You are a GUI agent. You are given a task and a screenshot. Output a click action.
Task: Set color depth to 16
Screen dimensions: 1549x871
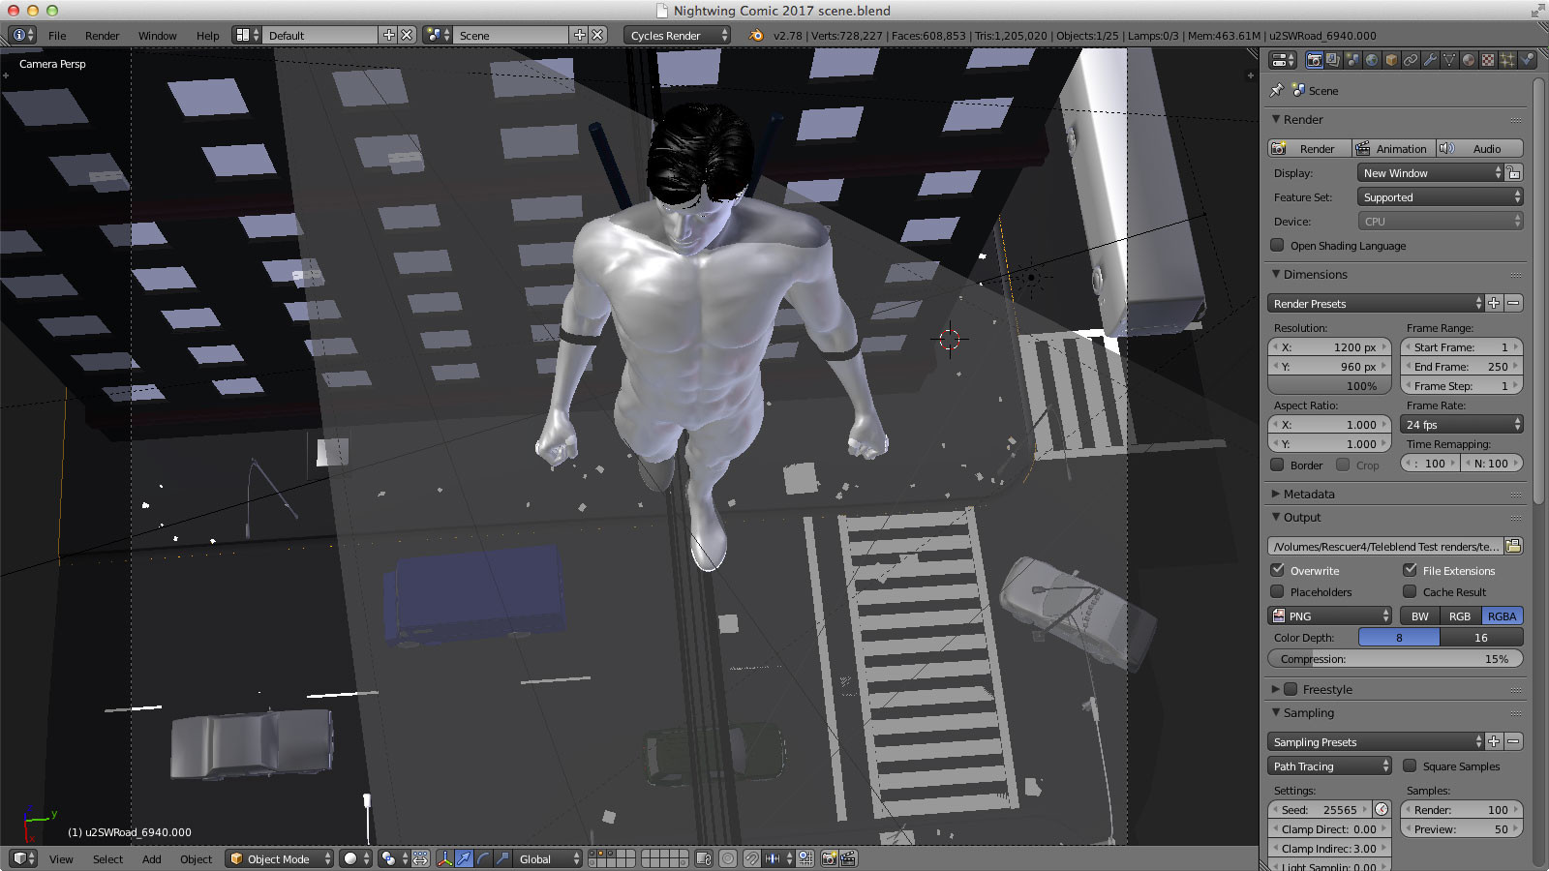click(1481, 637)
